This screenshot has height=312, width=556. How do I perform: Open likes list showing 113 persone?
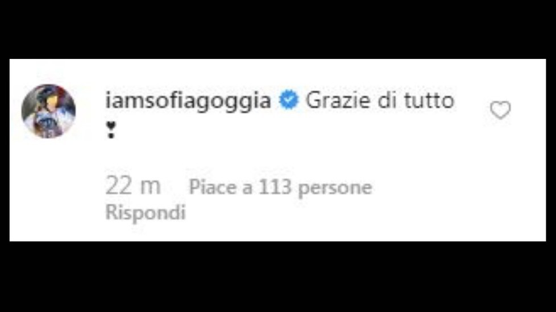(x=280, y=187)
